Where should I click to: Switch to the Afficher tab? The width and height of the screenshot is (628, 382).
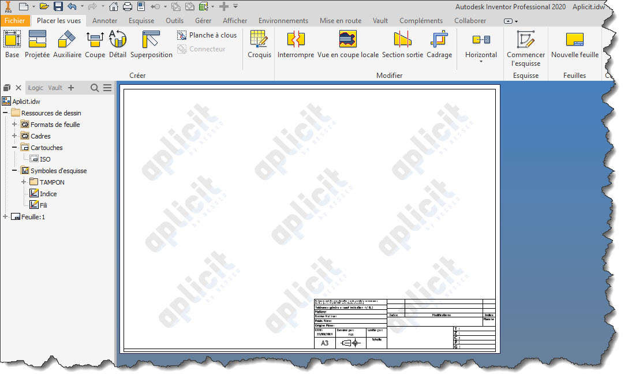(235, 20)
